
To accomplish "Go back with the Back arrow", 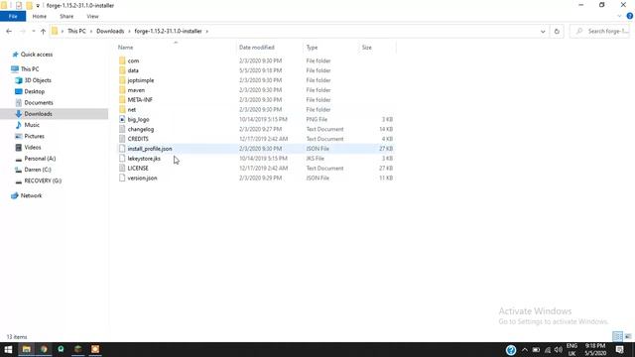I will pyautogui.click(x=9, y=31).
